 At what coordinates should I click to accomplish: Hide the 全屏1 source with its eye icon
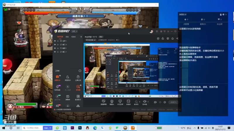(x=55, y=41)
